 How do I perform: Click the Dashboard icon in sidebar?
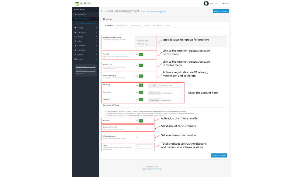click(x=75, y=14)
